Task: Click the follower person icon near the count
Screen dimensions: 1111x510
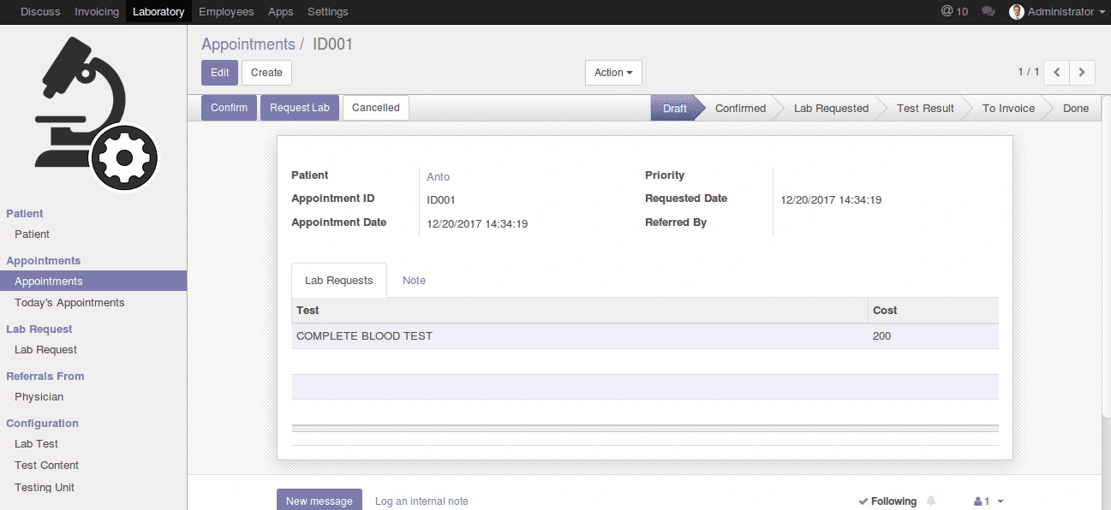Action: [x=977, y=501]
